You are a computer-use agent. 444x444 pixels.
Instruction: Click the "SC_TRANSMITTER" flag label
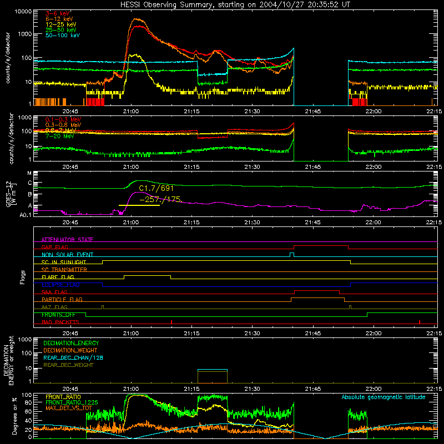[64, 270]
